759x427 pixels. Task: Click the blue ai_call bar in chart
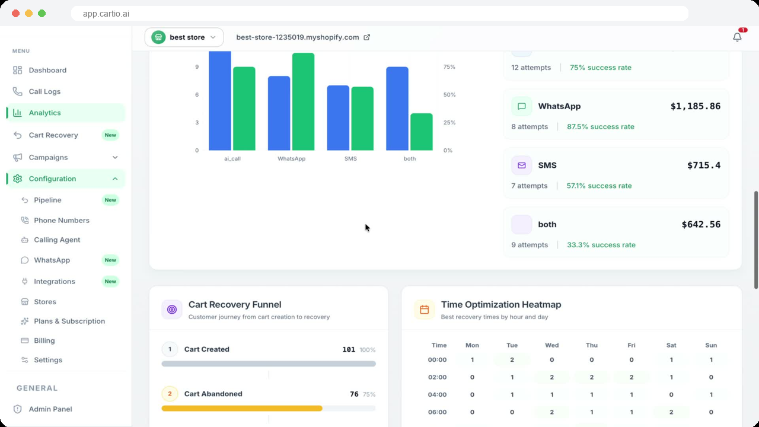(x=219, y=101)
